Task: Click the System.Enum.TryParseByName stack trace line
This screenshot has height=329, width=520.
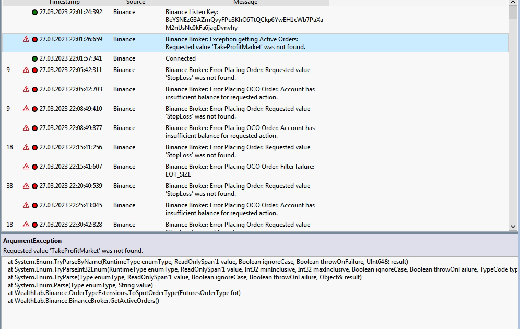Action: 208,262
